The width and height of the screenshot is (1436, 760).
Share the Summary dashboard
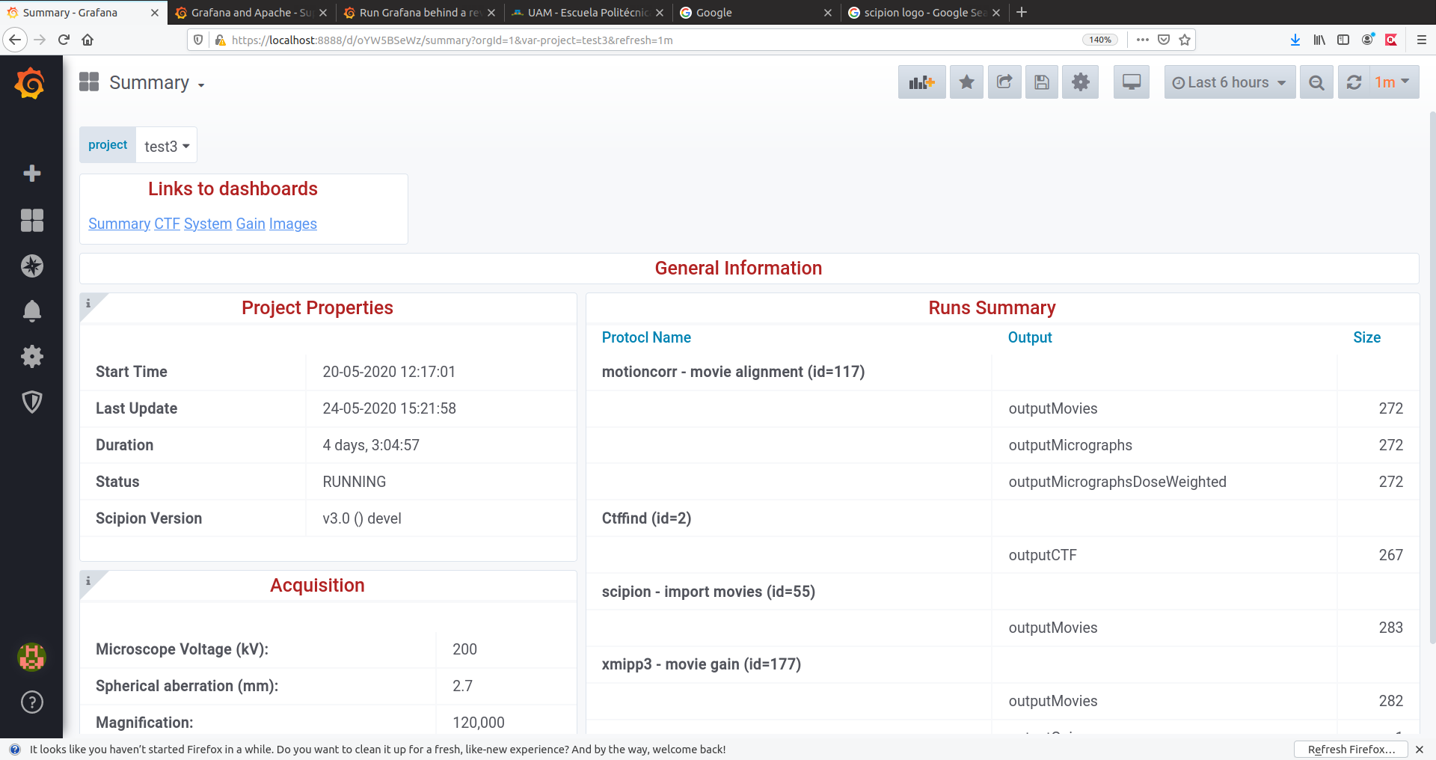coord(1004,82)
